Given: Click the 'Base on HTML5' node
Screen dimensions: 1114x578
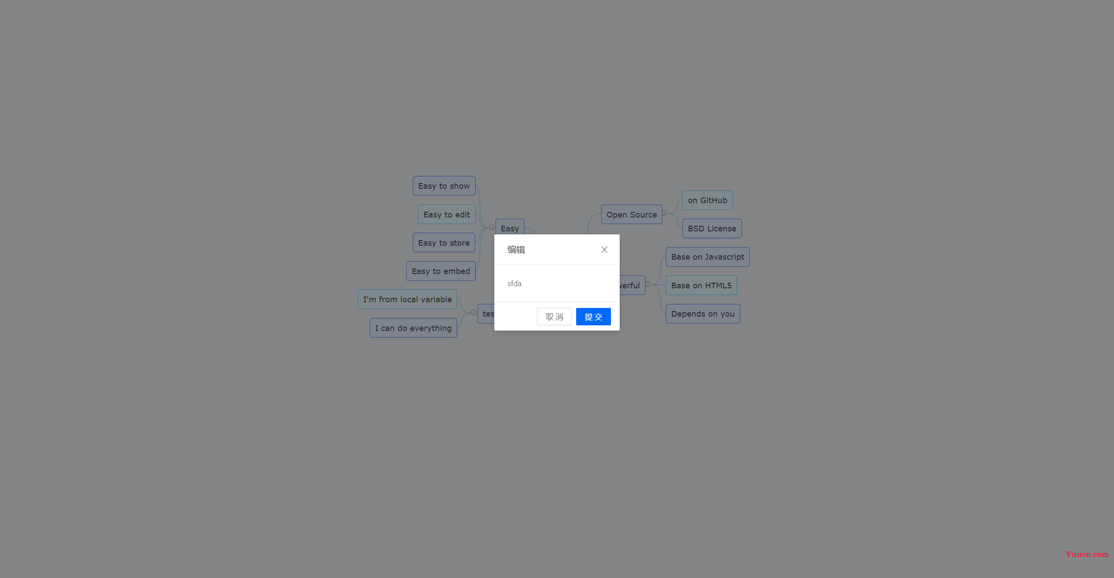Looking at the screenshot, I should click(701, 285).
